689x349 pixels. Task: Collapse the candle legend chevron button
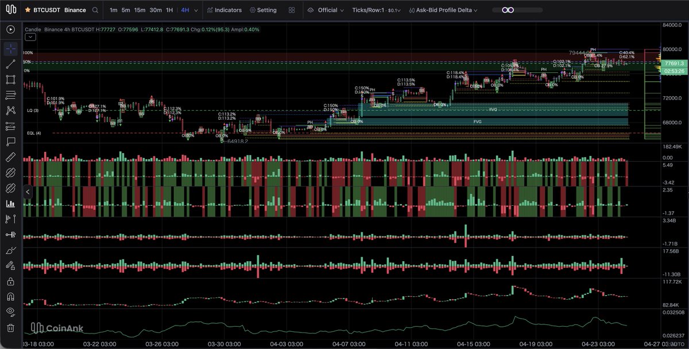point(30,36)
